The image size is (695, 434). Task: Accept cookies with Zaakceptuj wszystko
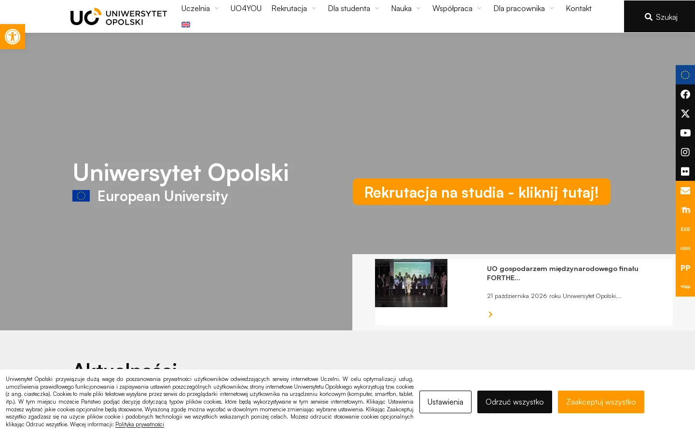pyautogui.click(x=601, y=402)
